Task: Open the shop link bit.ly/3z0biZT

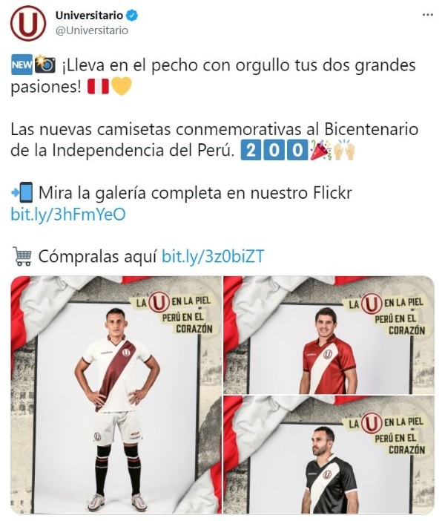Action: coord(213,257)
